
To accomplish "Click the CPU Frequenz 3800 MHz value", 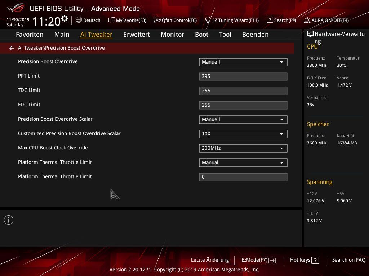I will [x=317, y=65].
